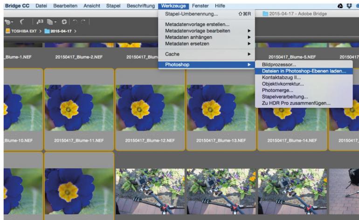
Task: Click the boomerang return to Photoshop icon
Action: click(22, 22)
